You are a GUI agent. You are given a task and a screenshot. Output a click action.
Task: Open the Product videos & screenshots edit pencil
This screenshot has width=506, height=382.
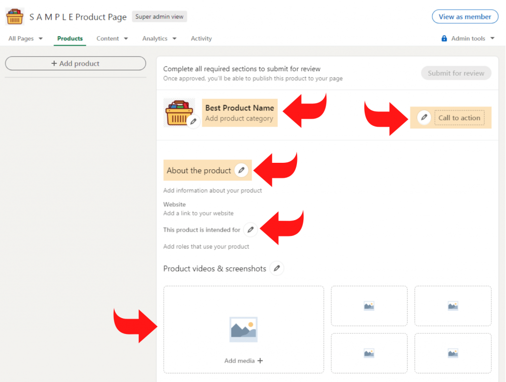pyautogui.click(x=277, y=268)
